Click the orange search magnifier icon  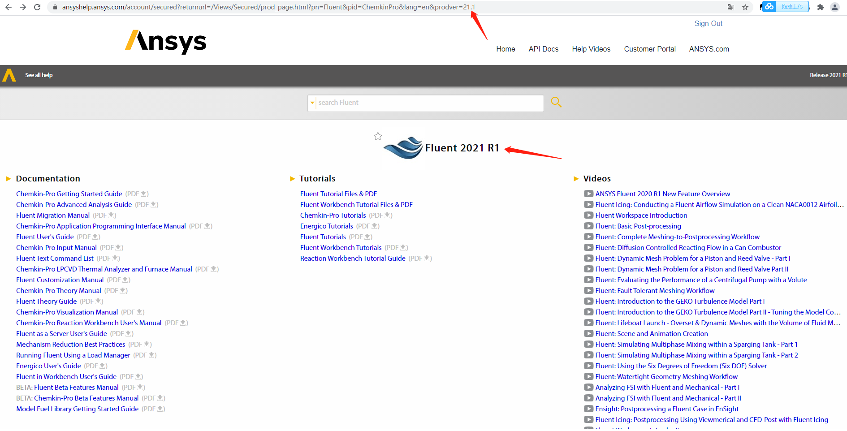click(556, 103)
